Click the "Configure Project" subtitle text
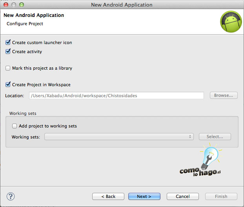Screen dimensions: 244x207 coord(25,24)
